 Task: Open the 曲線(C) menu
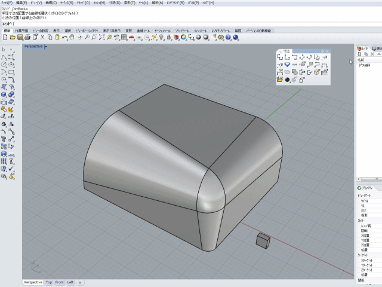[51, 2]
